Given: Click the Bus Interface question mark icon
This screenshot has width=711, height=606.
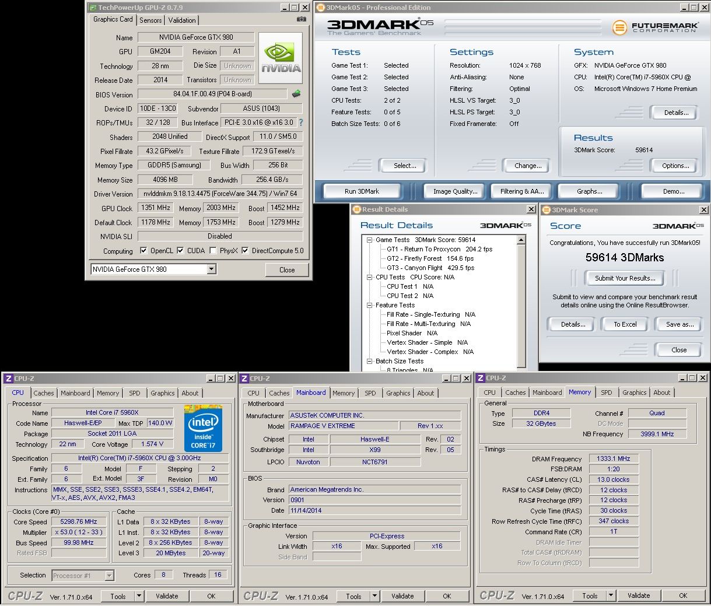Looking at the screenshot, I should point(301,123).
